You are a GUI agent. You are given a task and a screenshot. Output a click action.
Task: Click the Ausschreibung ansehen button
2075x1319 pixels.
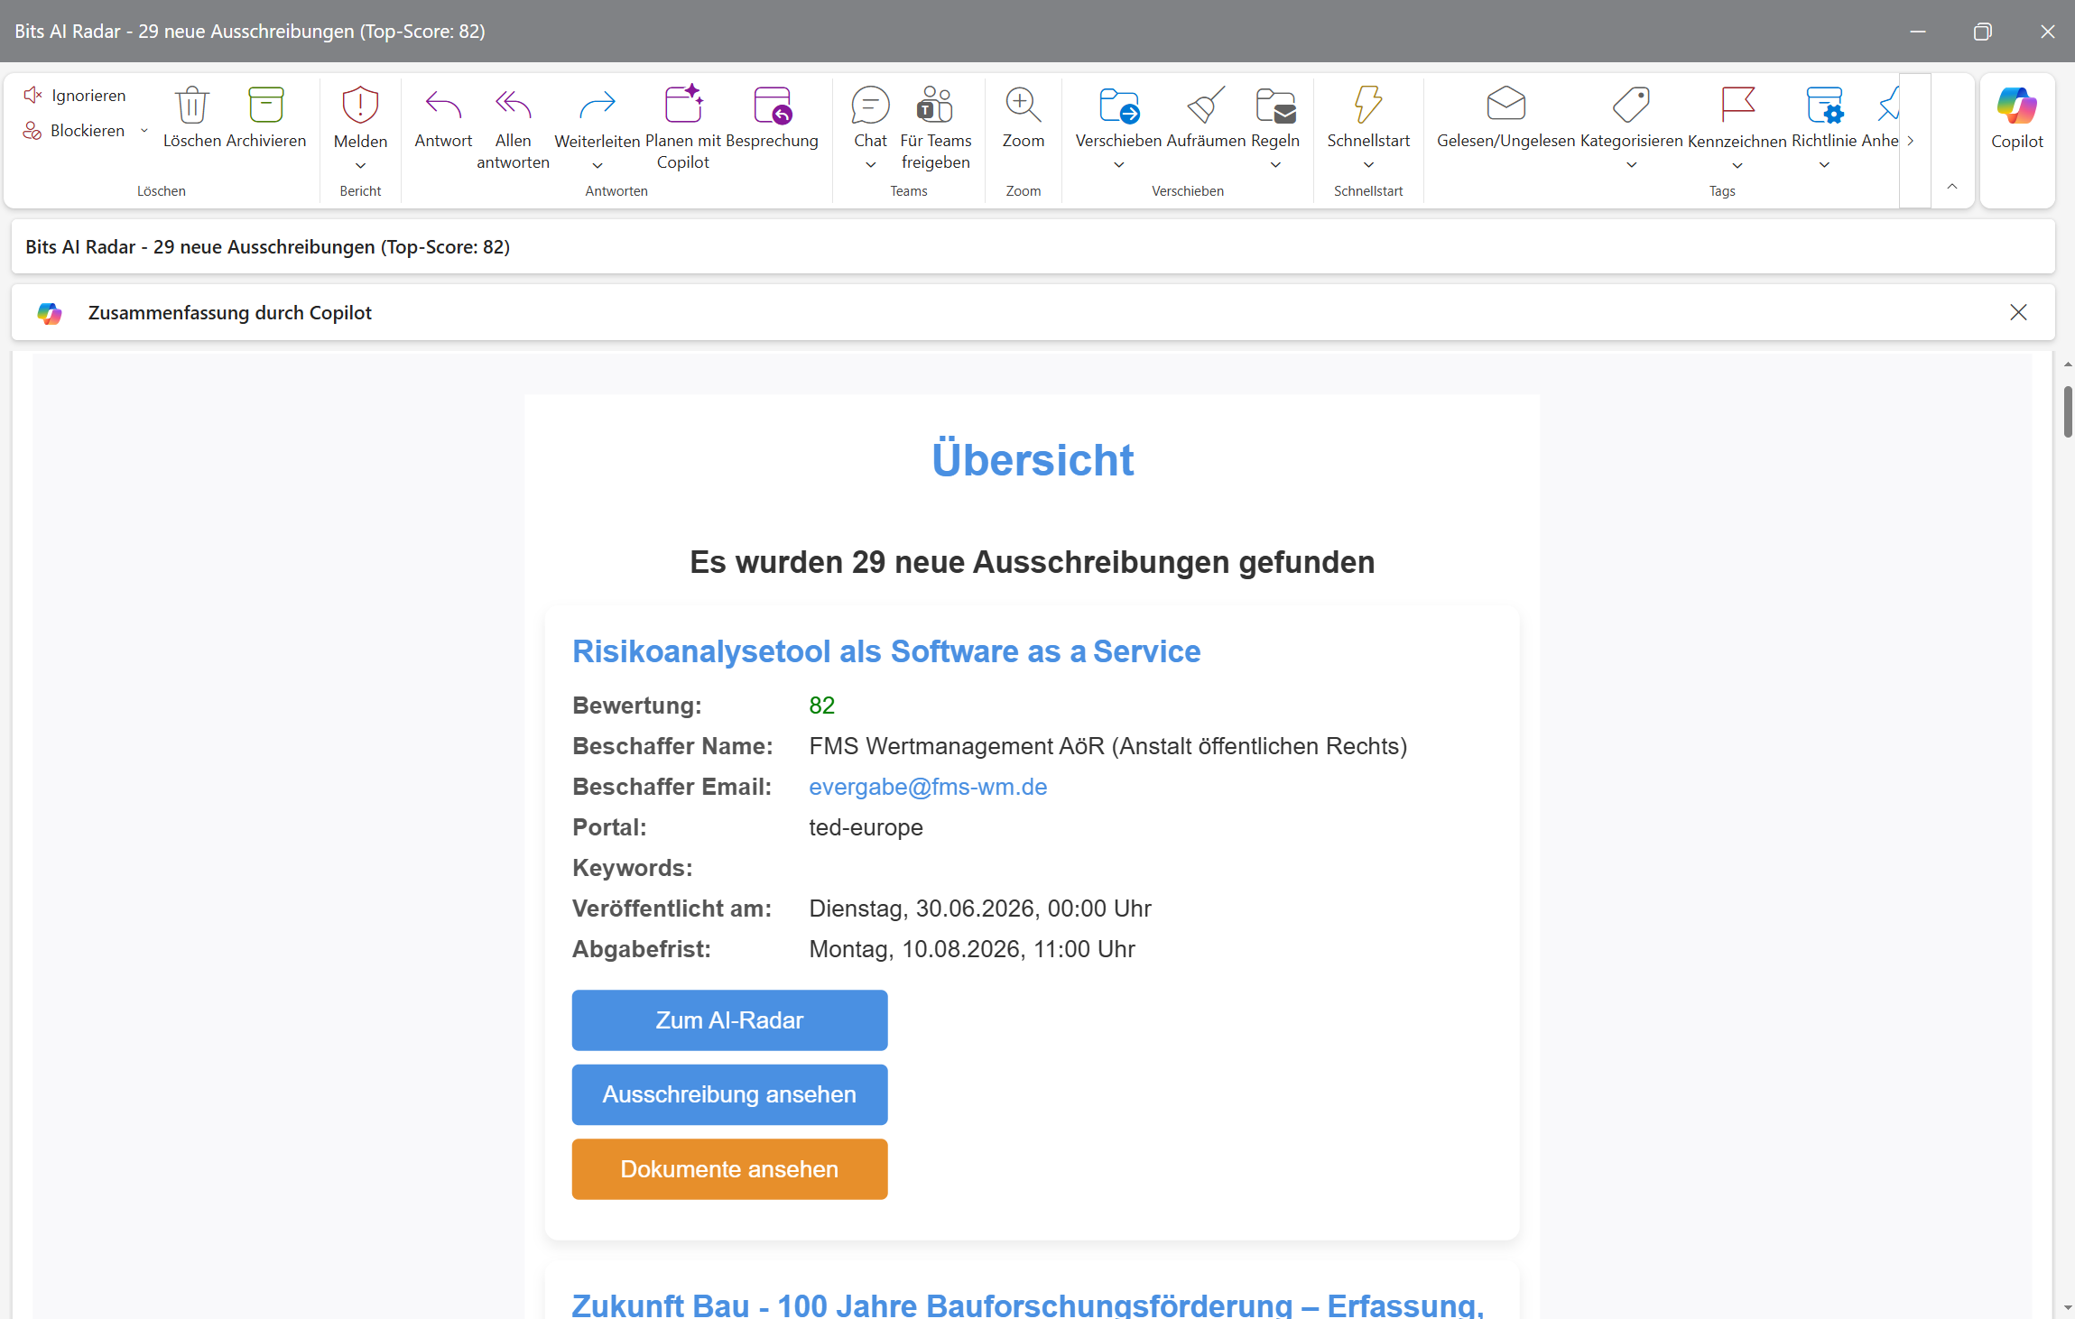[729, 1094]
